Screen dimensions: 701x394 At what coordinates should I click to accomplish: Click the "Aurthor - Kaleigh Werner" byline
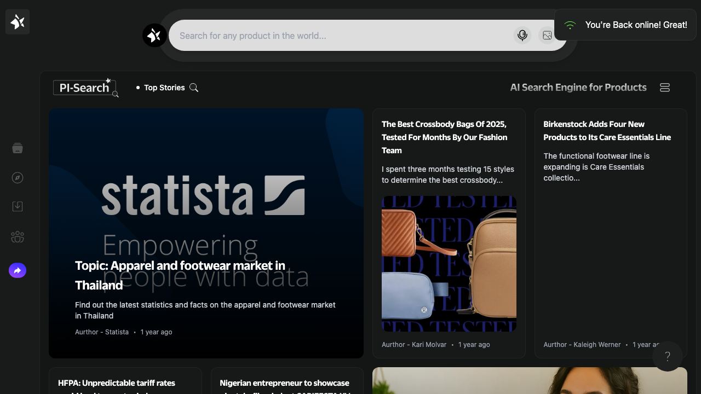(x=582, y=345)
